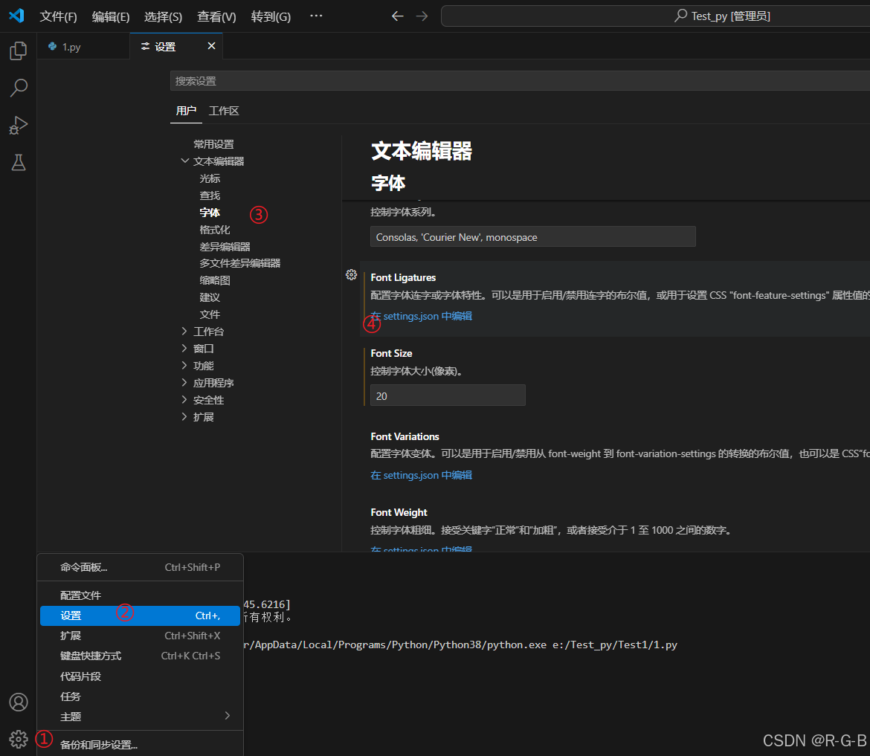The width and height of the screenshot is (870, 756).
Task: Click the Test_py command center search box
Action: (x=655, y=16)
